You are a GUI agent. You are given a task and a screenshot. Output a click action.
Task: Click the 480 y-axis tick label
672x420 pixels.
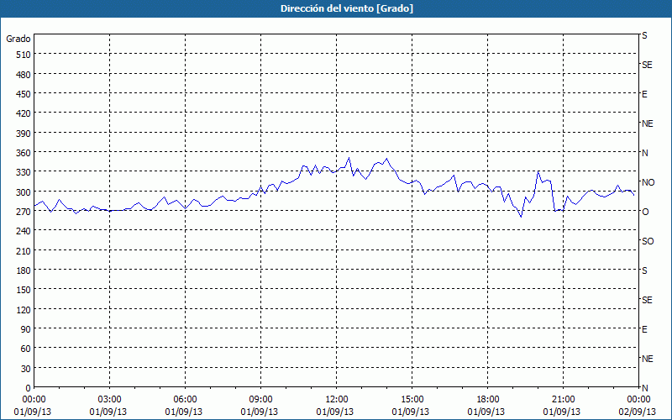[24, 75]
